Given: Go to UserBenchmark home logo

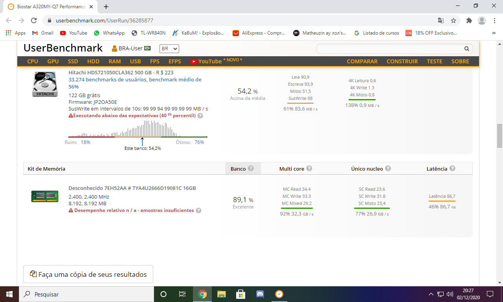Looking at the screenshot, I should 63,48.
